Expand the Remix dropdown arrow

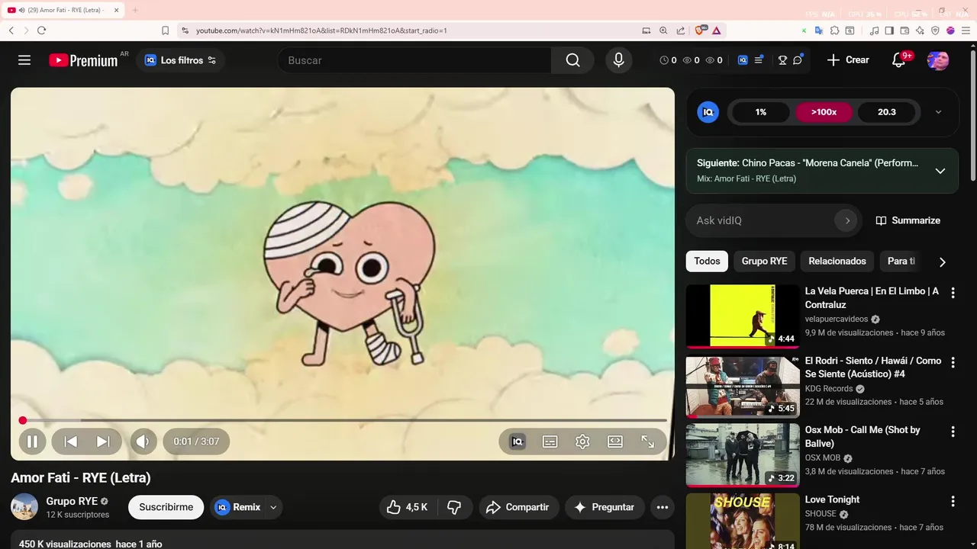(x=273, y=507)
